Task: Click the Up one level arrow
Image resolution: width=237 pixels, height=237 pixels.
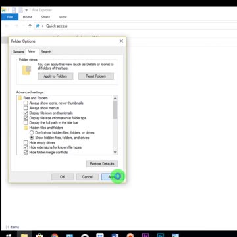Action: pyautogui.click(x=30, y=26)
